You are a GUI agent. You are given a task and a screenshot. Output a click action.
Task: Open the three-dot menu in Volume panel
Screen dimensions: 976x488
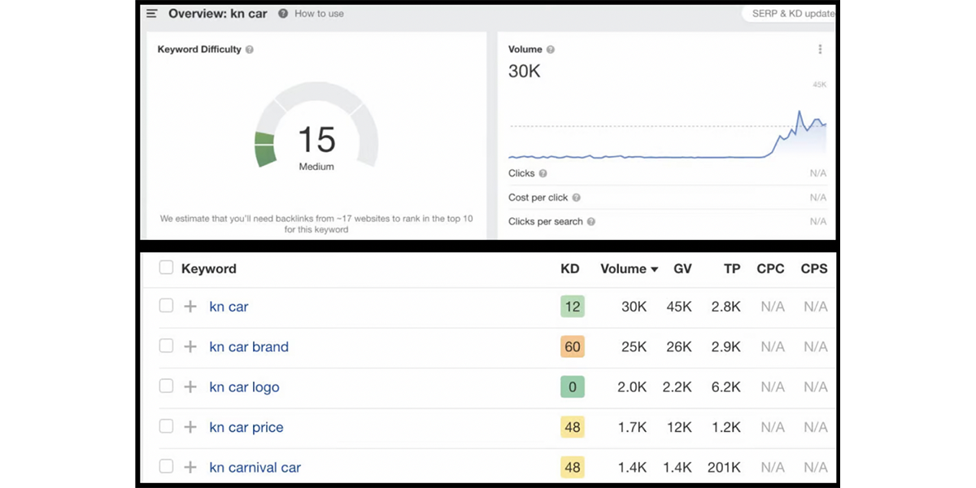tap(820, 50)
